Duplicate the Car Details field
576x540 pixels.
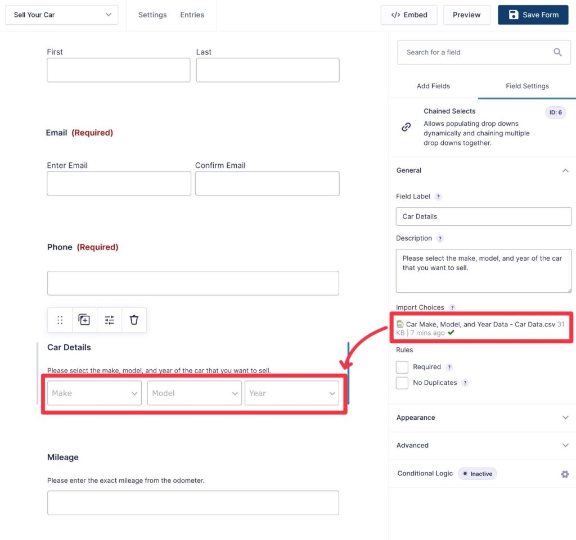point(84,320)
